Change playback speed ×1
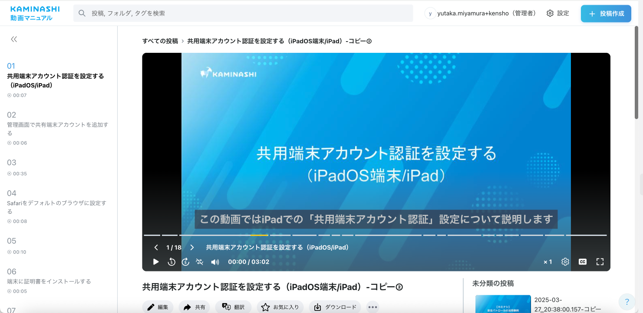The width and height of the screenshot is (643, 313). click(548, 262)
